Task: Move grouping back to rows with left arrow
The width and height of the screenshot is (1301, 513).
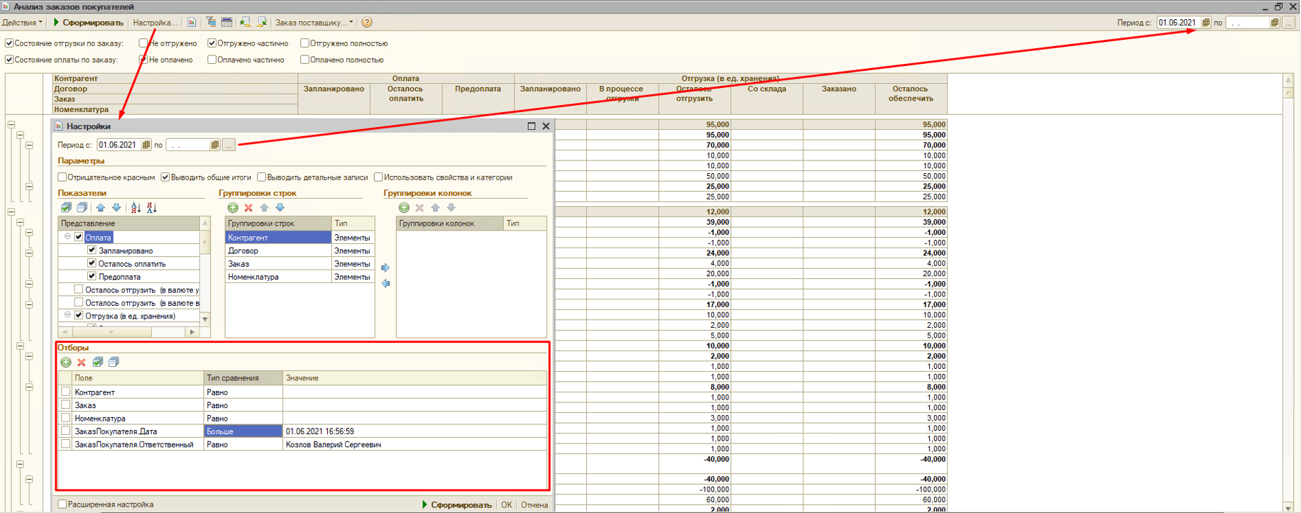Action: click(x=385, y=283)
